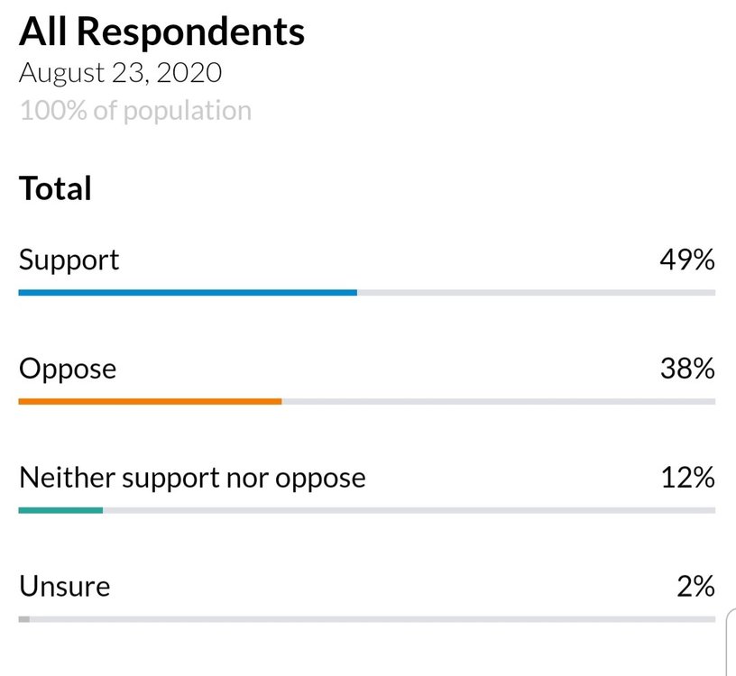Image resolution: width=736 pixels, height=676 pixels.
Task: Click the Neither support nor oppose label
Action: pos(192,478)
